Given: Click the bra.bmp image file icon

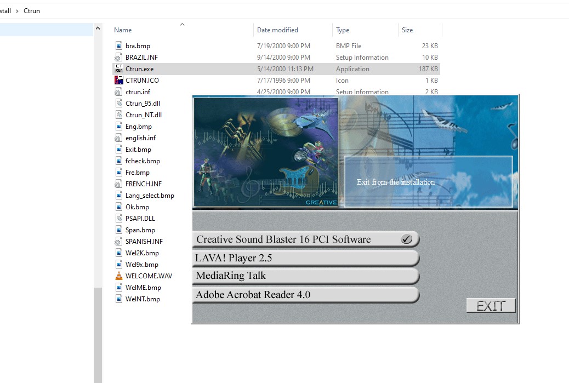Looking at the screenshot, I should [118, 46].
